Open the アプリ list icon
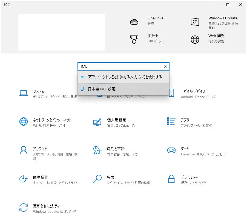Image resolution: width=247 pixels, height=213 pixels. [171, 121]
